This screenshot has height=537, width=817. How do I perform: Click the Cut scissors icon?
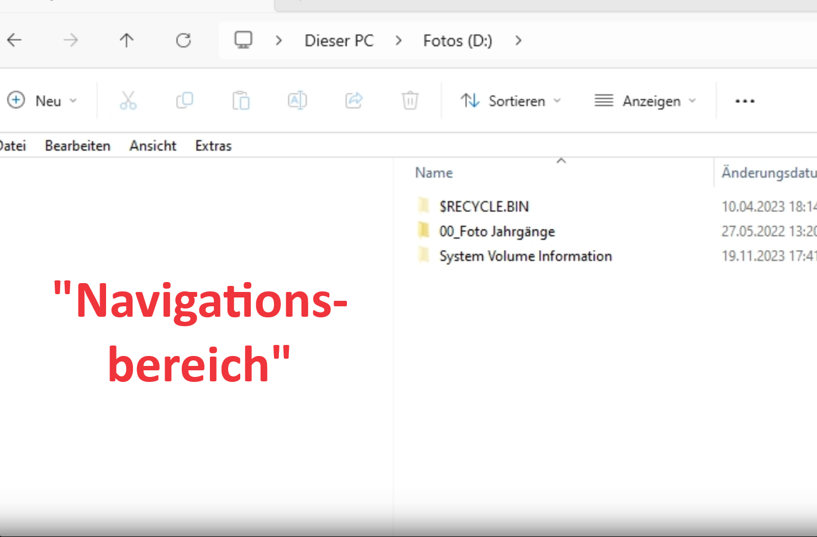128,100
